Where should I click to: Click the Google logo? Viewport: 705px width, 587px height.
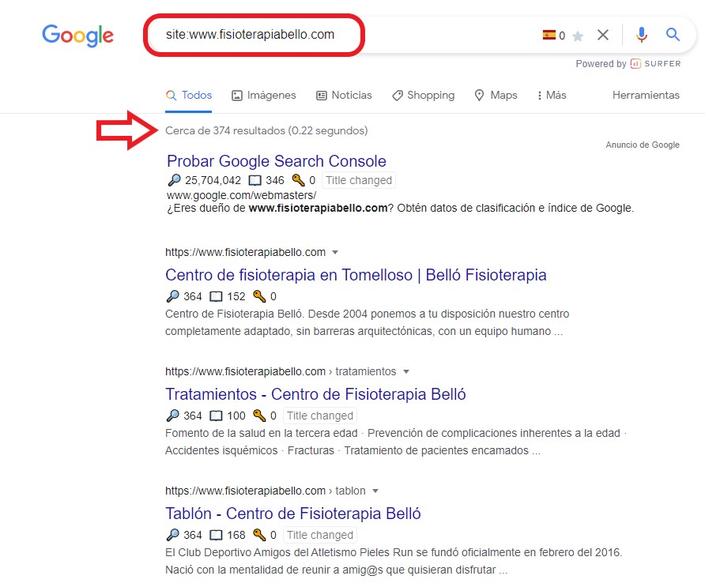(77, 35)
